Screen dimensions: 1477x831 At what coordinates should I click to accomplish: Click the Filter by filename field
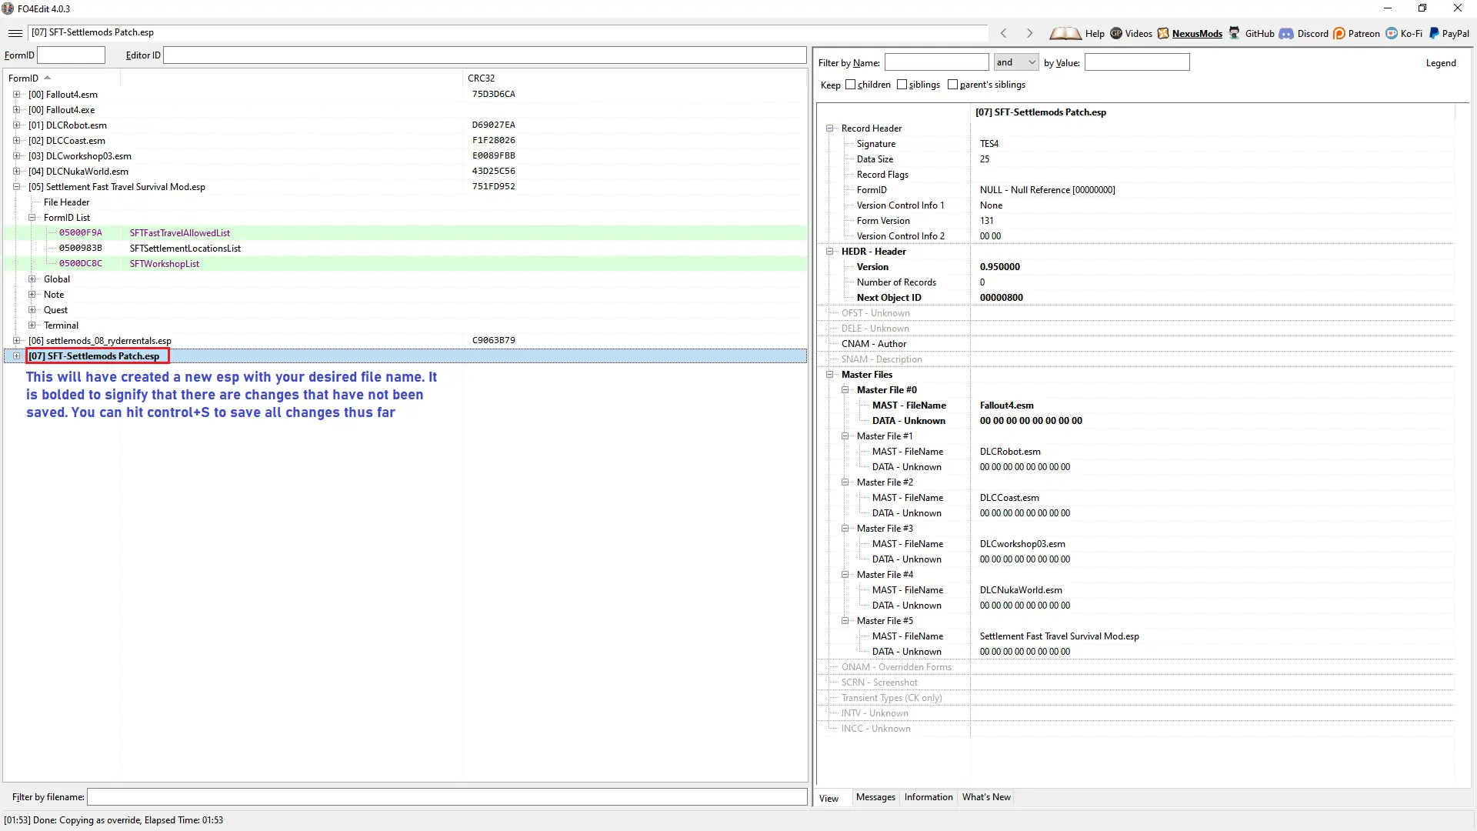pos(447,797)
